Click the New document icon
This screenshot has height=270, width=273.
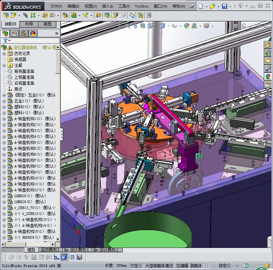[x=201, y=6]
